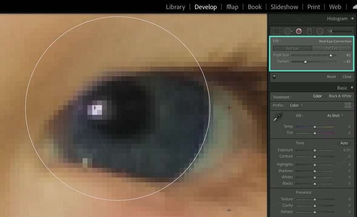Image resolution: width=357 pixels, height=217 pixels.
Task: Click the Exposure slider handle
Action: [x=315, y=150]
